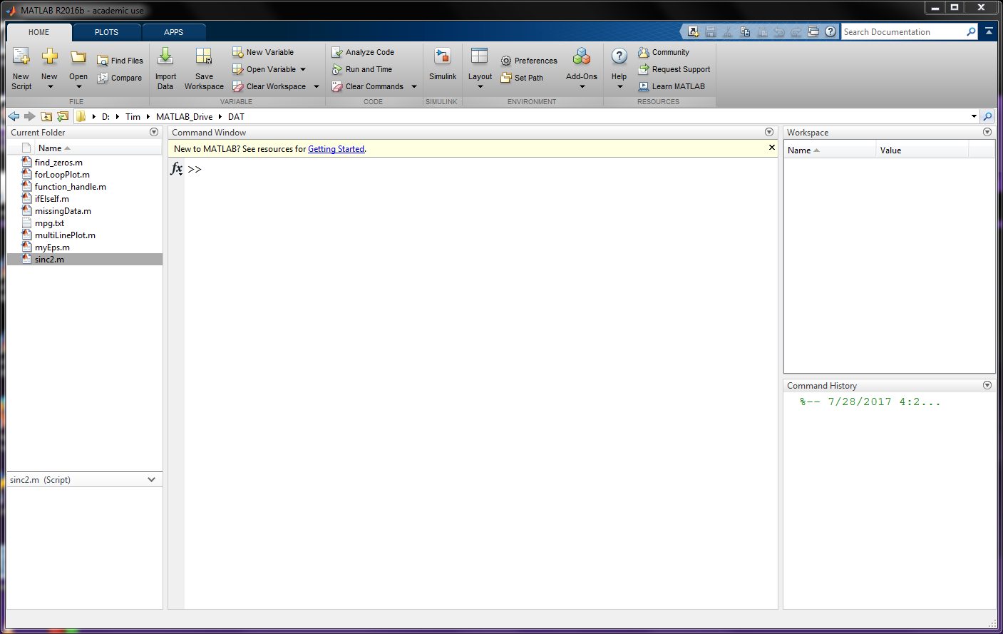Screen dimensions: 1003x634
Task: Click the up one level folder icon
Action: (46, 116)
